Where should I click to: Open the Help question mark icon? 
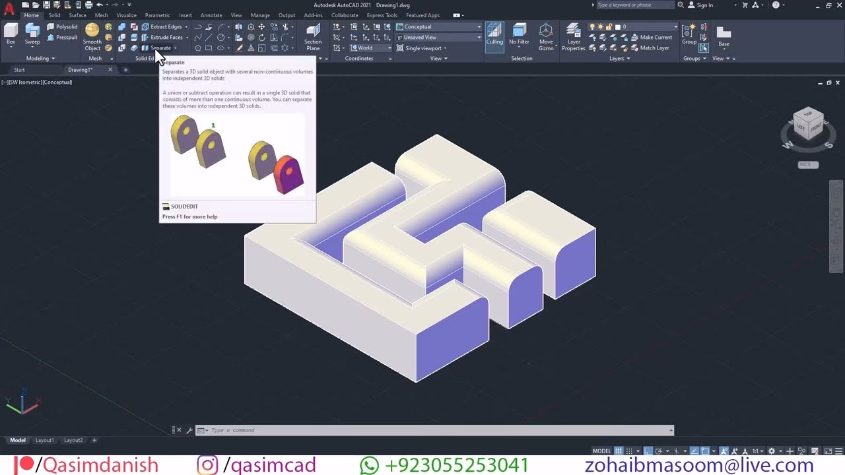click(776, 5)
